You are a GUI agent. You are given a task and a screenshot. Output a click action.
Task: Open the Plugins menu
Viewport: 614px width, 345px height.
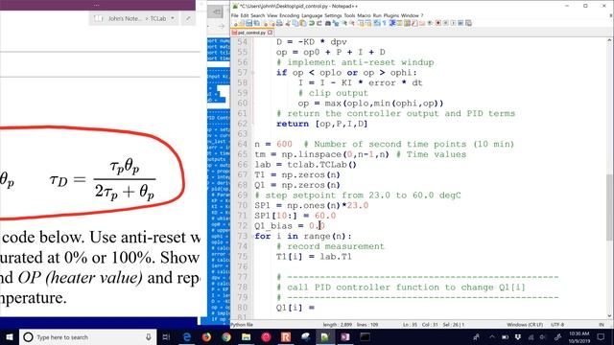pyautogui.click(x=390, y=15)
